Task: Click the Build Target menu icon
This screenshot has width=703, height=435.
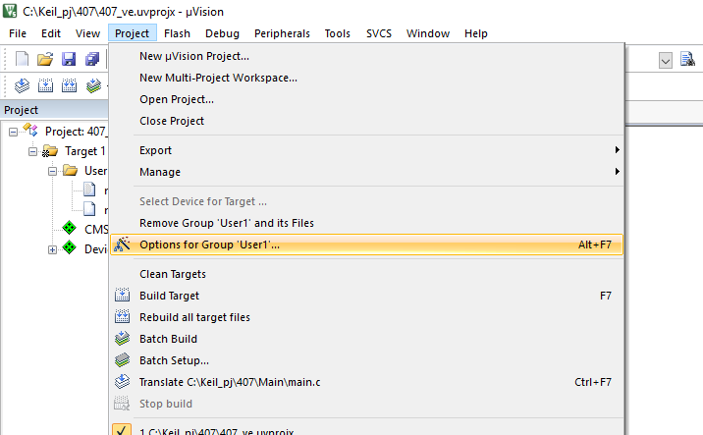Action: [x=122, y=296]
